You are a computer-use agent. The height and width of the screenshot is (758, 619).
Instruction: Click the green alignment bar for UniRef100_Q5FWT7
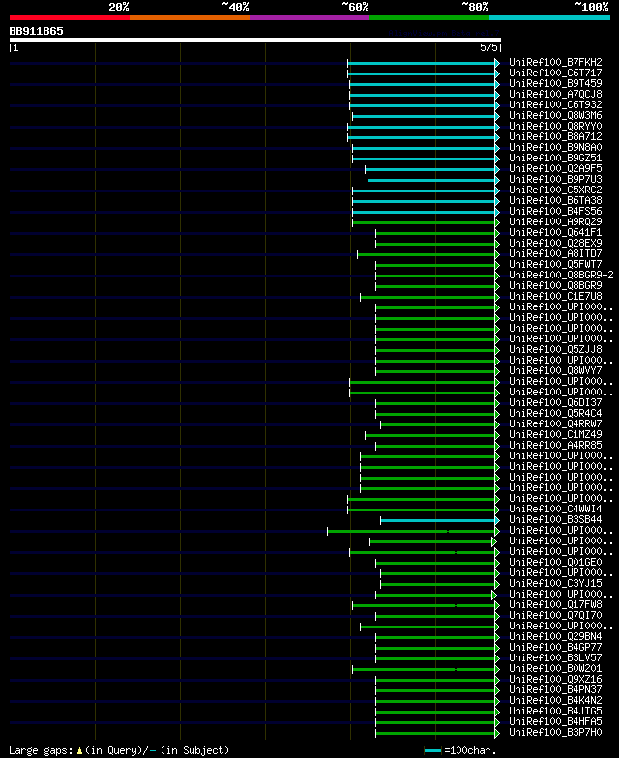tap(435, 265)
